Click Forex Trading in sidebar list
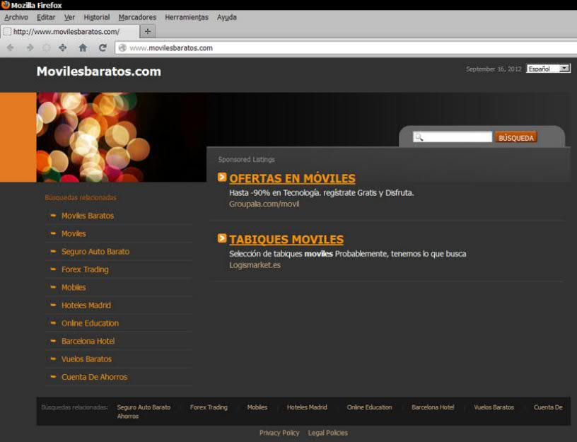The width and height of the screenshot is (577, 442). point(85,269)
